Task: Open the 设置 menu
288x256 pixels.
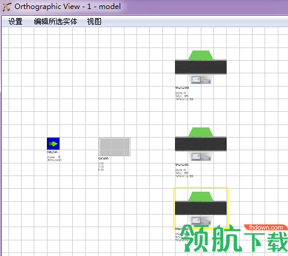Action: [x=16, y=22]
